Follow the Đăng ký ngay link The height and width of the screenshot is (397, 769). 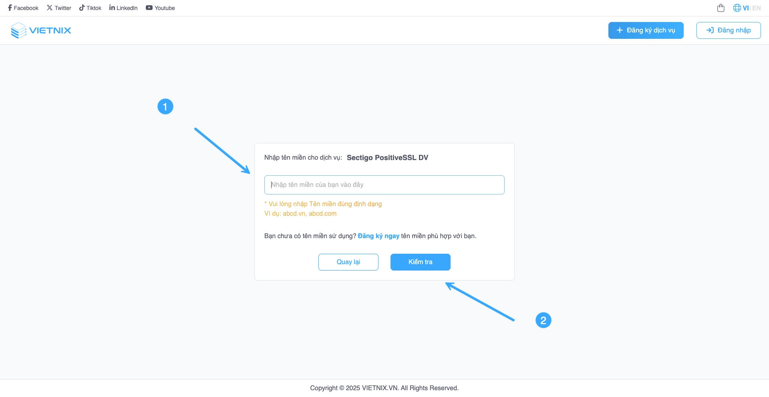point(378,236)
